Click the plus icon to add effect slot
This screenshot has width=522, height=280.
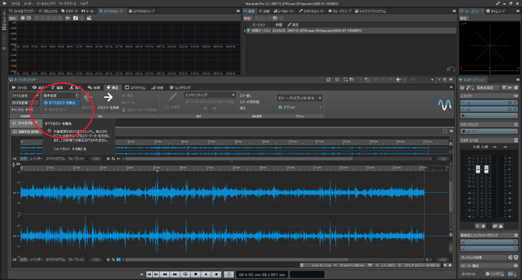(463, 116)
